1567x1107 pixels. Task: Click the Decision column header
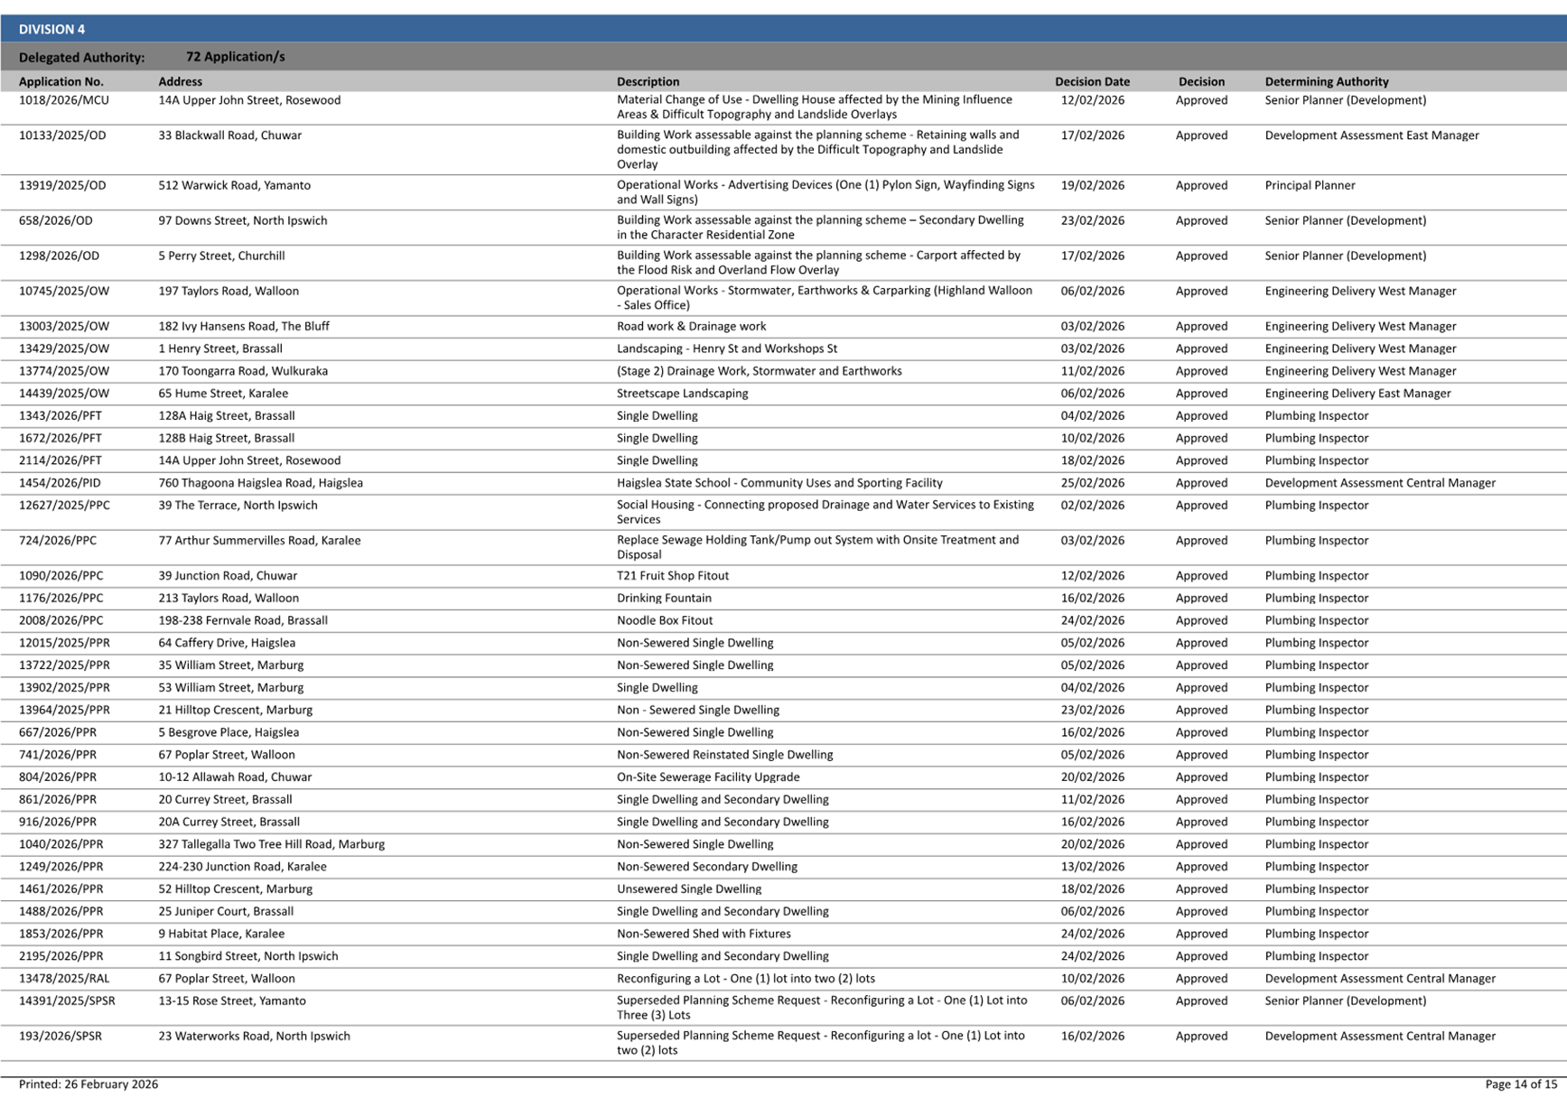point(1200,81)
